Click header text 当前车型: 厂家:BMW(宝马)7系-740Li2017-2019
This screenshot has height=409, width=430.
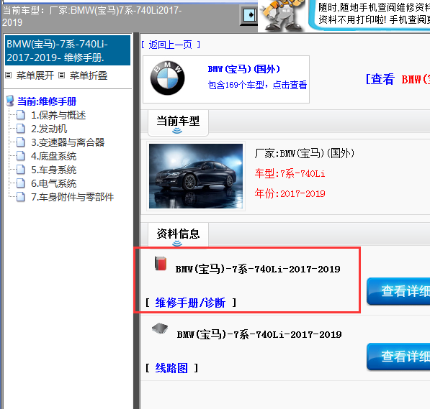coord(92,16)
